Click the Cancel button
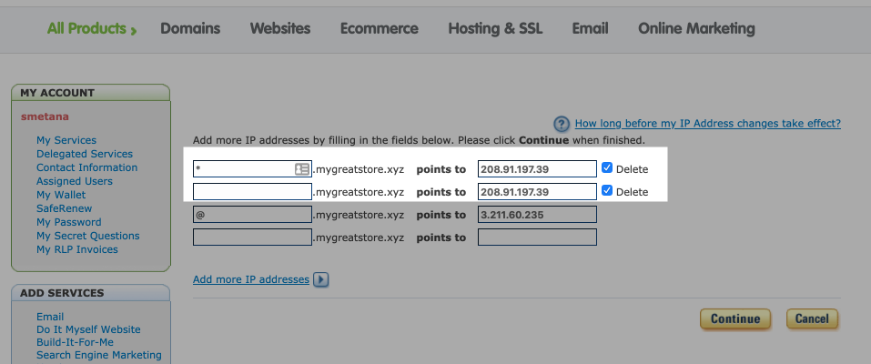The image size is (871, 364). tap(812, 319)
